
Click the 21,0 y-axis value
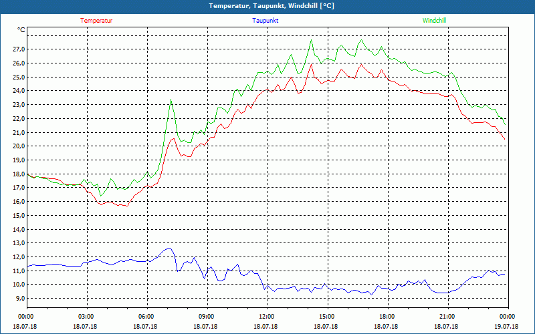pyautogui.click(x=19, y=132)
